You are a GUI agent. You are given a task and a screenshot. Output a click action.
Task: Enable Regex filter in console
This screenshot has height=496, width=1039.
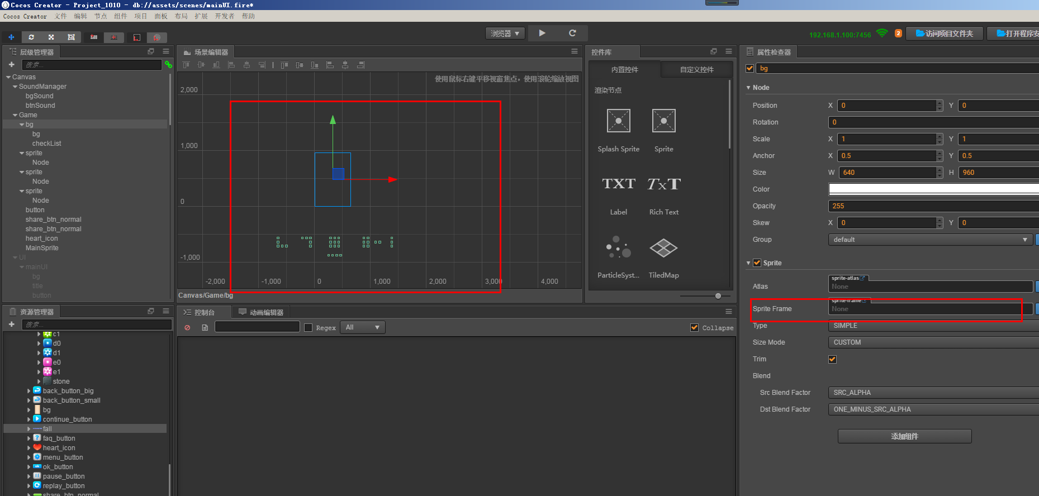point(309,328)
